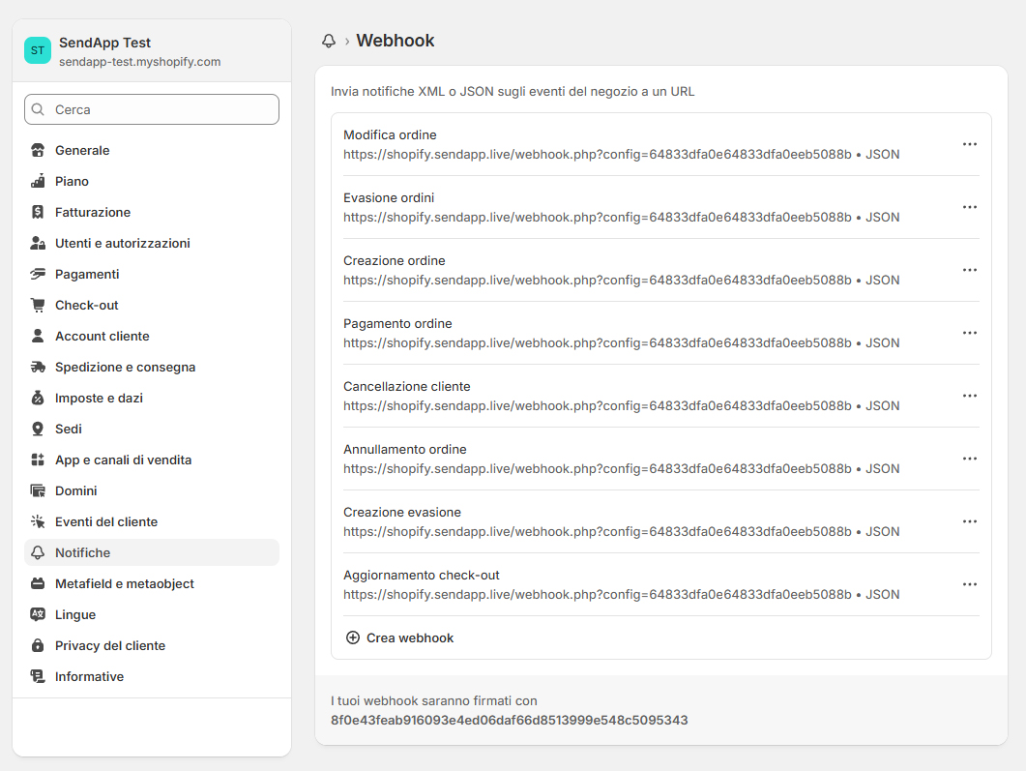Click the Webhook page heading
The height and width of the screenshot is (771, 1026).
(x=396, y=41)
